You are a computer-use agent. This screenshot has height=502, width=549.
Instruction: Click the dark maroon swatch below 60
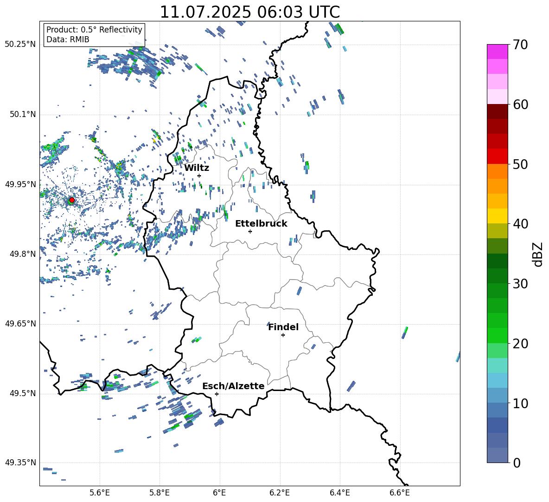coord(497,111)
